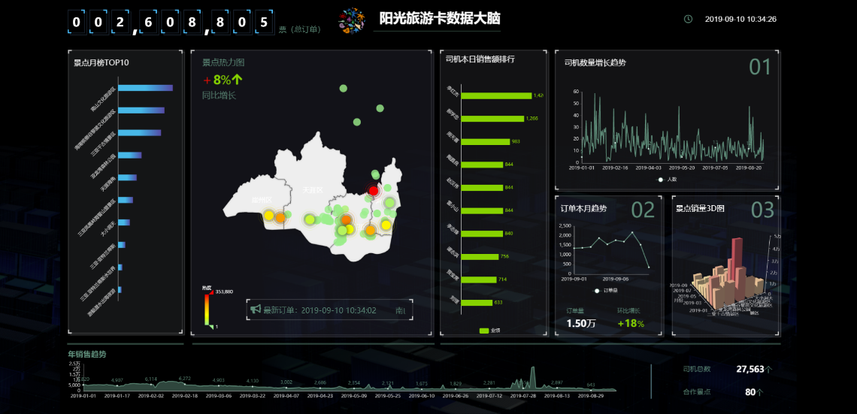Toggle the 订单量 legend under monthly order chart
The width and height of the screenshot is (857, 414).
(607, 291)
